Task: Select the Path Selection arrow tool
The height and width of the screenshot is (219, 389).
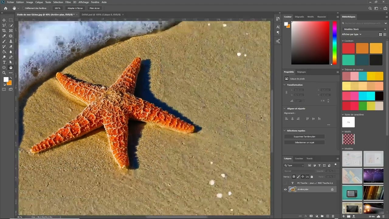Action: tap(11, 62)
